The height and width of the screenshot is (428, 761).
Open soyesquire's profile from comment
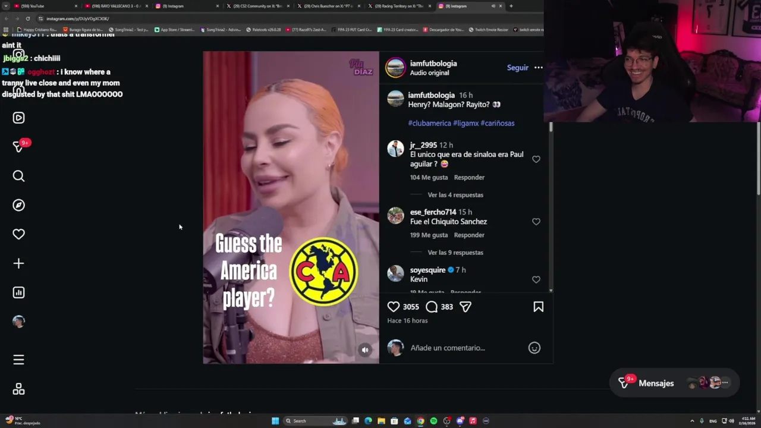point(427,270)
